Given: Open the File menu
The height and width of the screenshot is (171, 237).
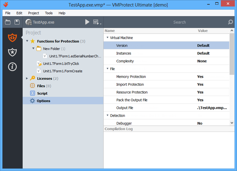Looking at the screenshot, I should pos(8,13).
